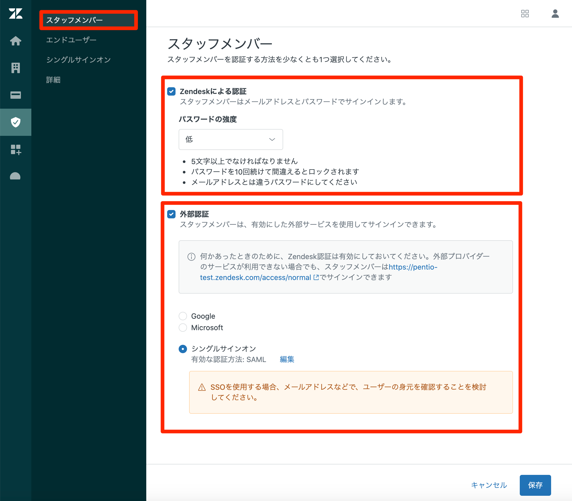
Task: Open the Account building icon
Action: [16, 68]
